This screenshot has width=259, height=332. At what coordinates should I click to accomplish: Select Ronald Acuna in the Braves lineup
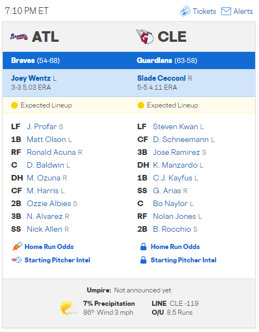tap(51, 152)
